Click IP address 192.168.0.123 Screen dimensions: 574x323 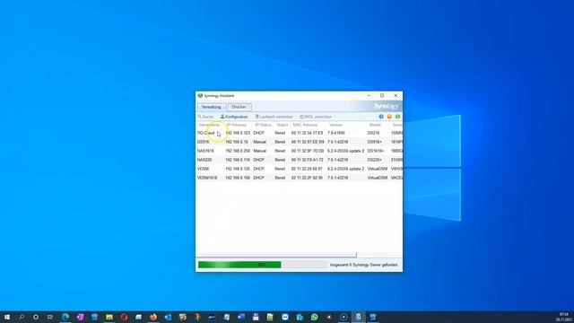pyautogui.click(x=238, y=133)
